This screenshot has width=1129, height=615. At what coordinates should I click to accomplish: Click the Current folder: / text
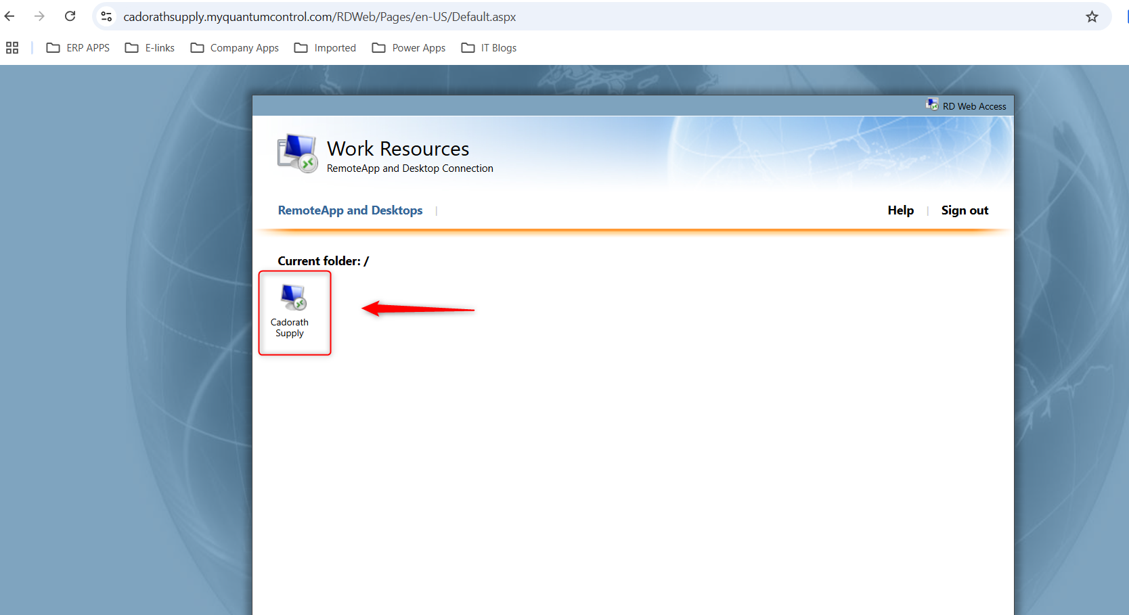(x=323, y=261)
